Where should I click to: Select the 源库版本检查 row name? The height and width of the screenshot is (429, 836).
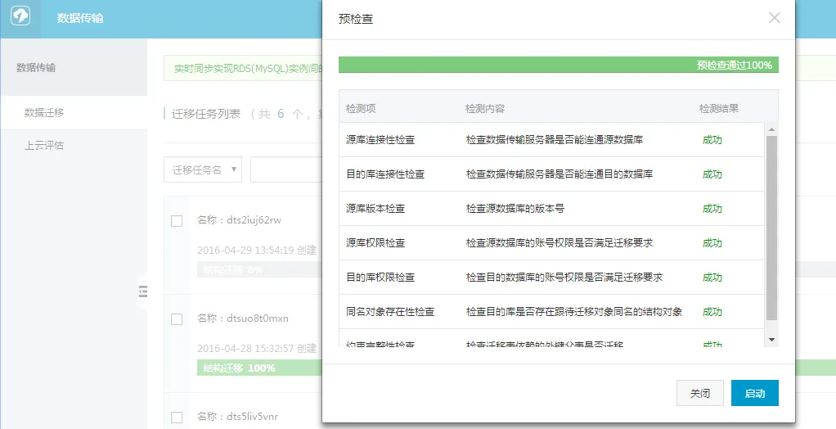pos(375,209)
